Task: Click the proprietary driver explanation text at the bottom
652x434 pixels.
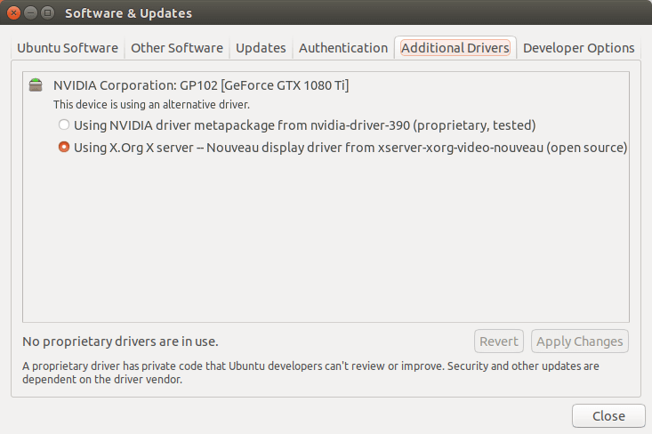Action: [x=310, y=373]
